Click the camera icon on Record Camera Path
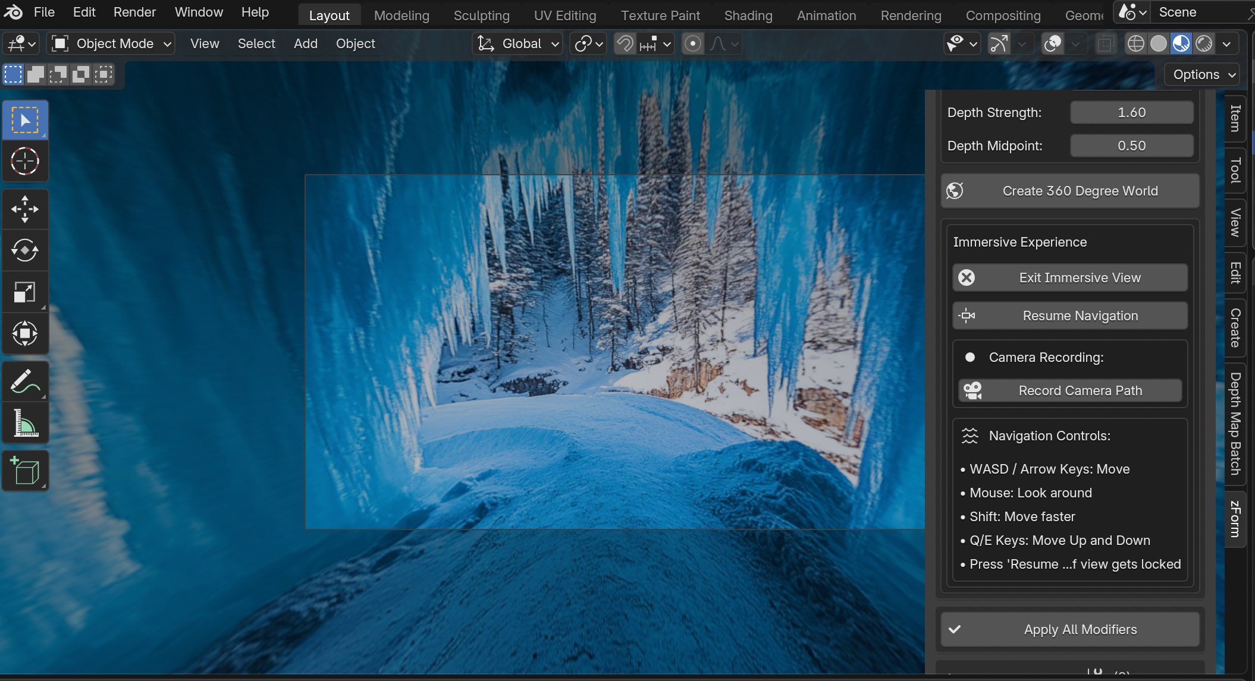 (972, 390)
